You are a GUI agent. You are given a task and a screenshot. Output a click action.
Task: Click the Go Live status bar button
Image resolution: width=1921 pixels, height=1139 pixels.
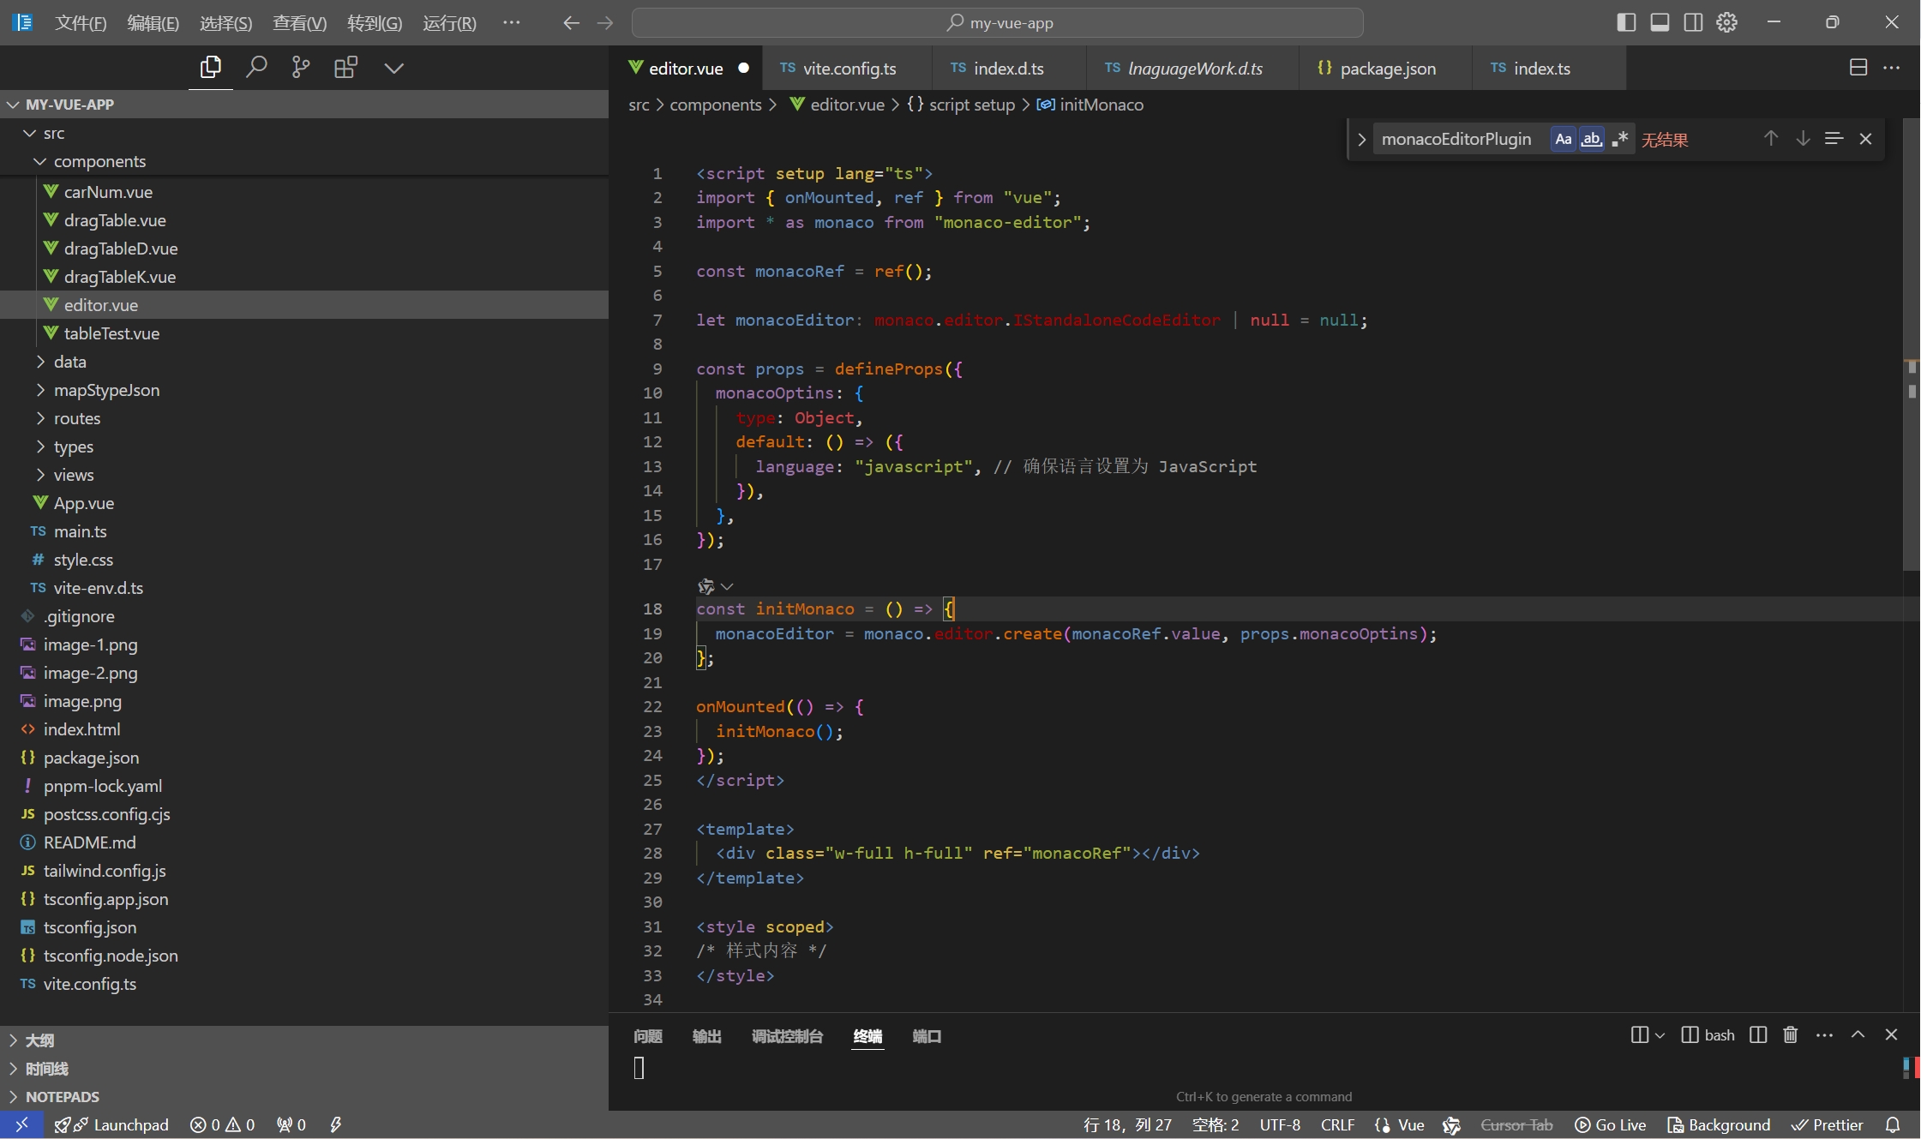pyautogui.click(x=1610, y=1125)
